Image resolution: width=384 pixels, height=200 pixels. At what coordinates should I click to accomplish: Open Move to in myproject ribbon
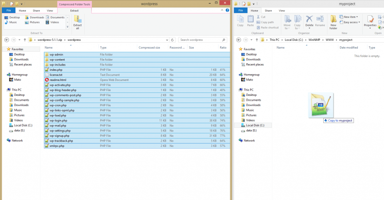(x=287, y=22)
